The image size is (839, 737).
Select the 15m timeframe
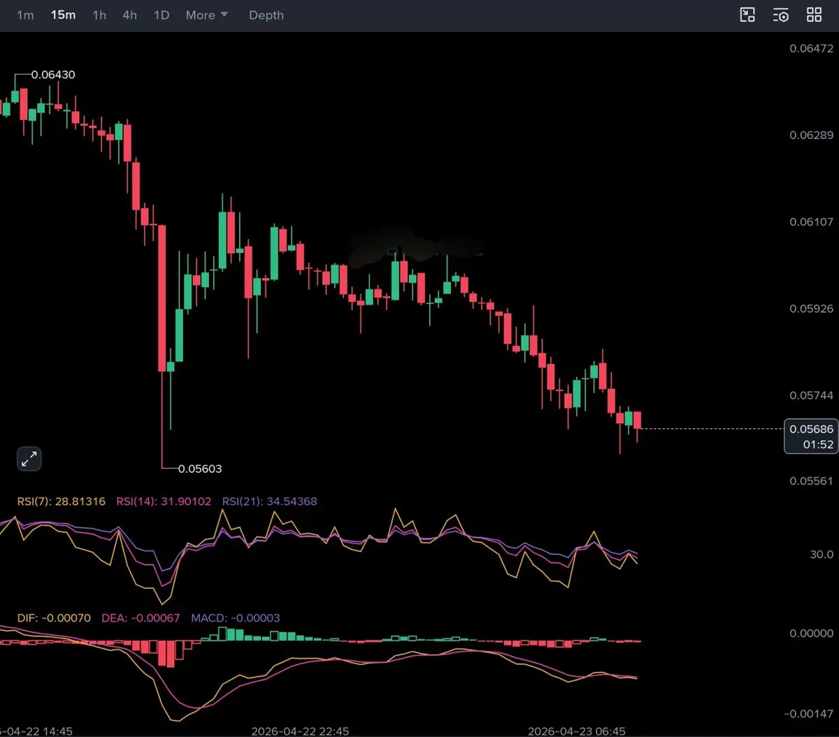[63, 15]
